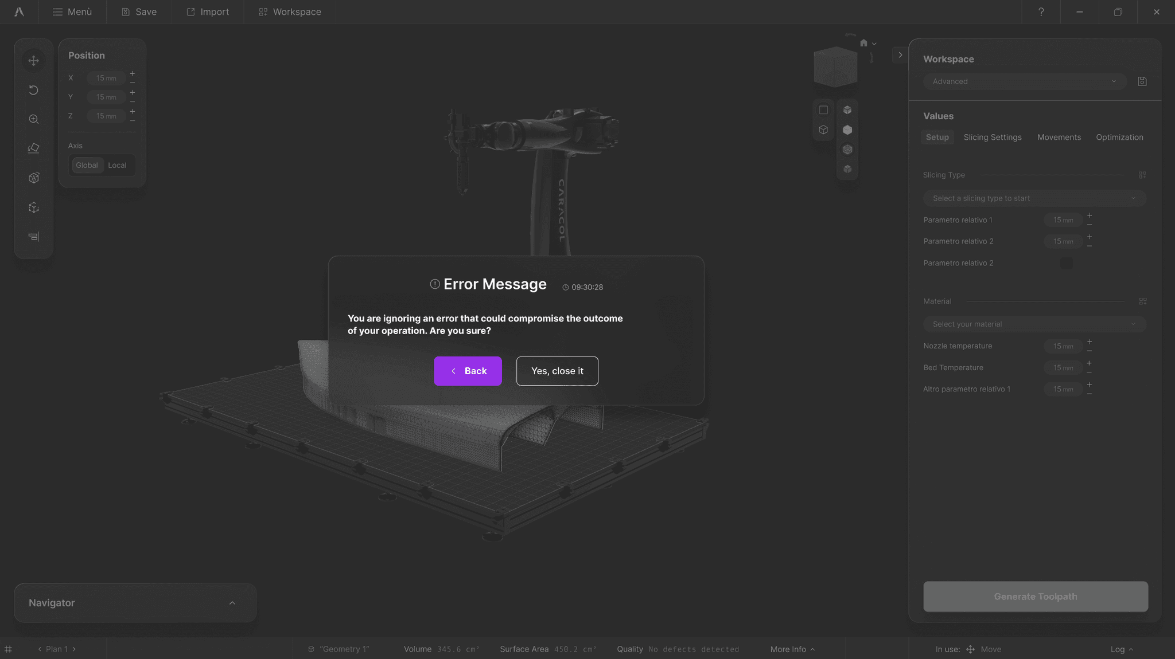Click the purple Back button
Image resolution: width=1175 pixels, height=659 pixels.
point(468,371)
